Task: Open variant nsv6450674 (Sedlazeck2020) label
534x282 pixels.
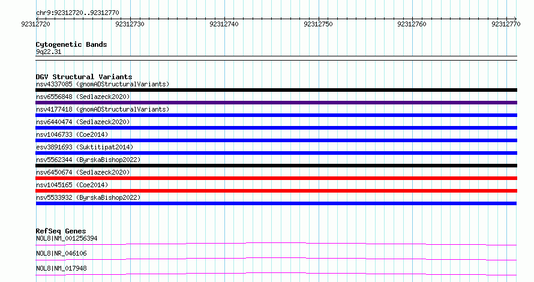Action: 83,172
